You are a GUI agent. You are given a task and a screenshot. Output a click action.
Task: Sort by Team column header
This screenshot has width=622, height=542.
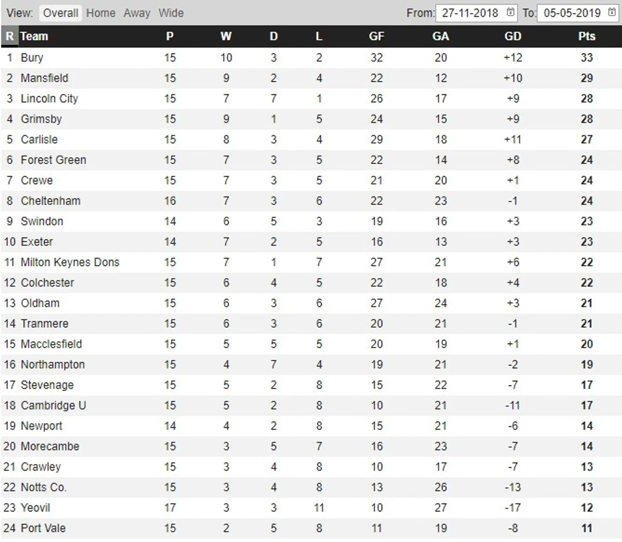click(x=34, y=36)
